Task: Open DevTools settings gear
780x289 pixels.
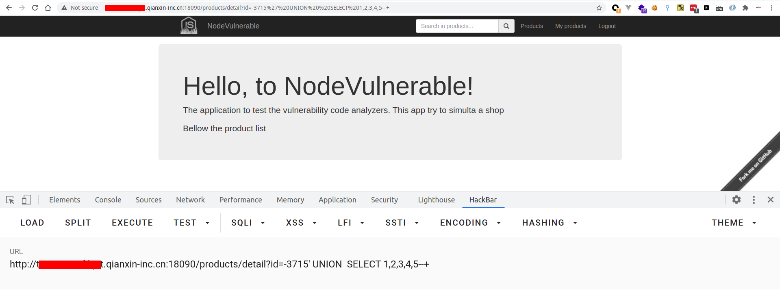Action: click(736, 200)
